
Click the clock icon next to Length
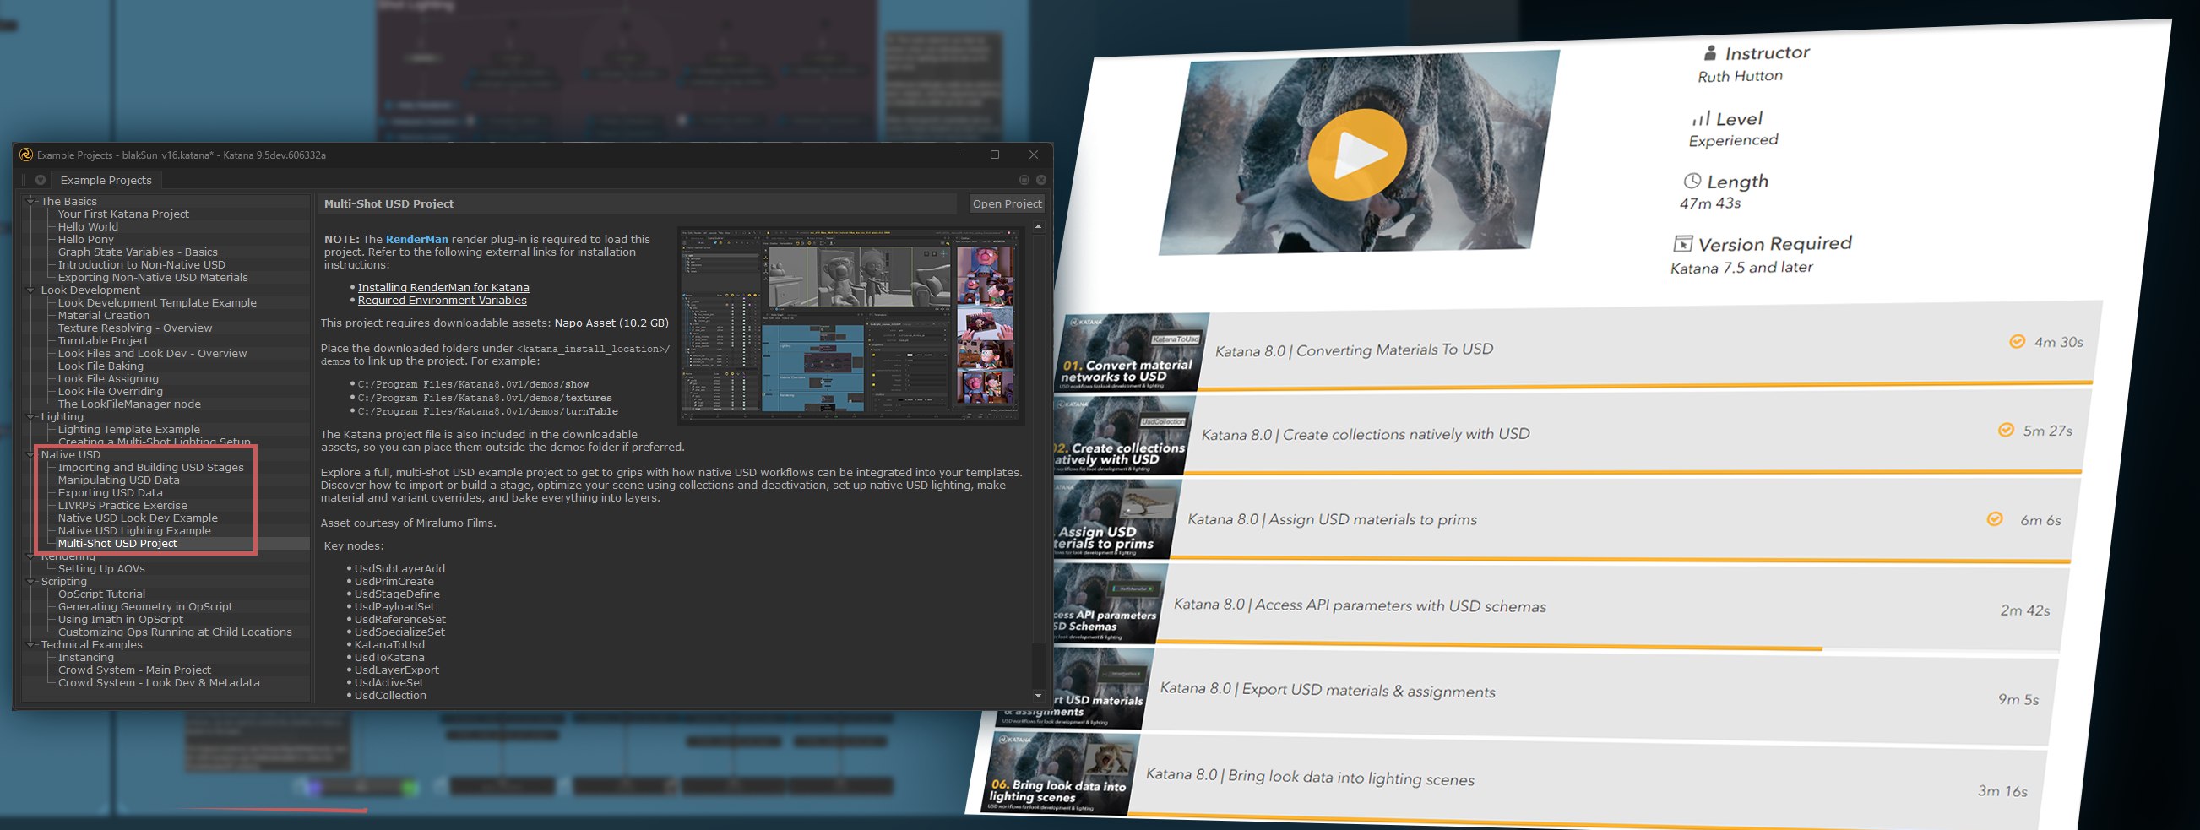pyautogui.click(x=1692, y=181)
